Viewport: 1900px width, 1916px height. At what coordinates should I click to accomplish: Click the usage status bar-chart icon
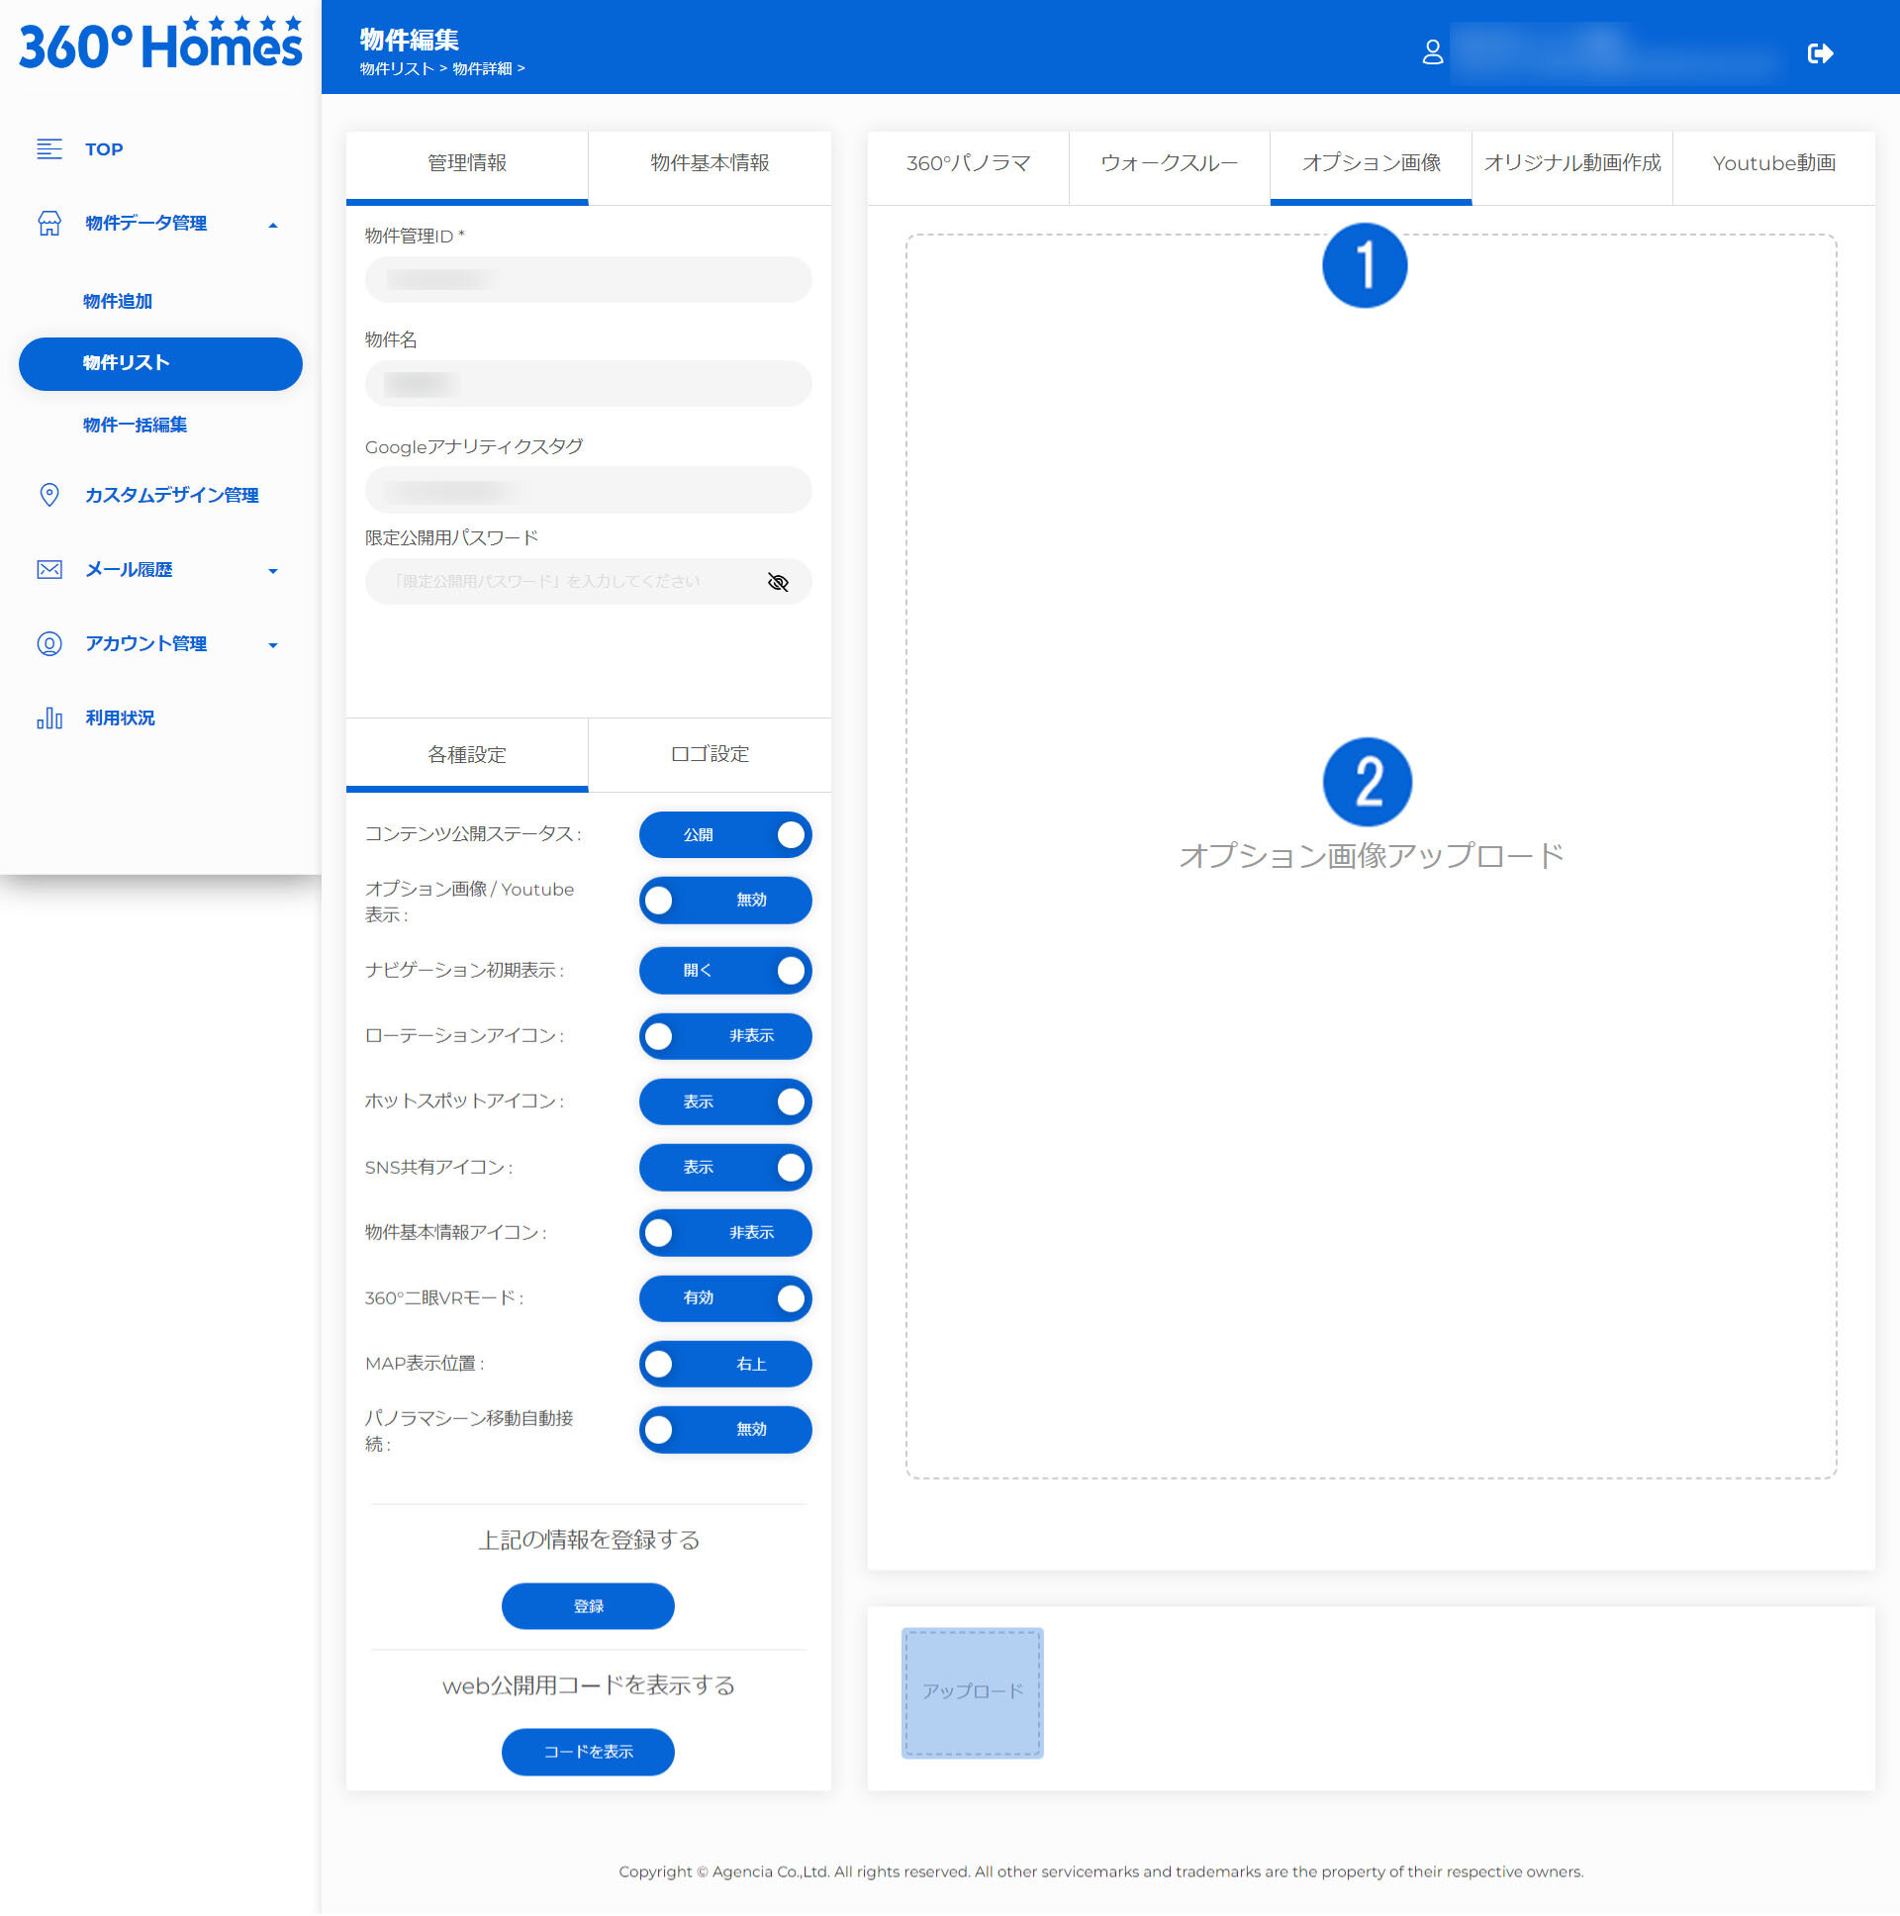pos(48,718)
